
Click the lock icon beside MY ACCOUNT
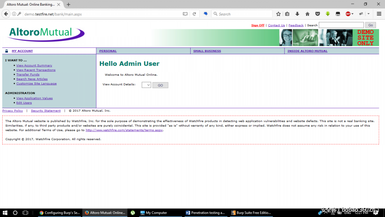tap(6, 50)
